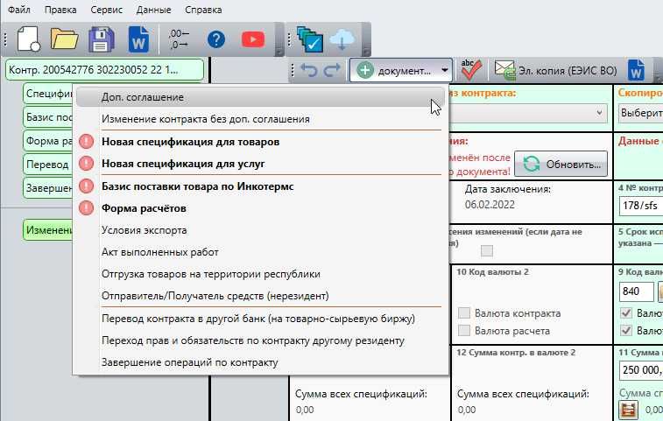Toggle second checked Валют checkbox near 840
The height and width of the screenshot is (421, 663).
pos(626,330)
